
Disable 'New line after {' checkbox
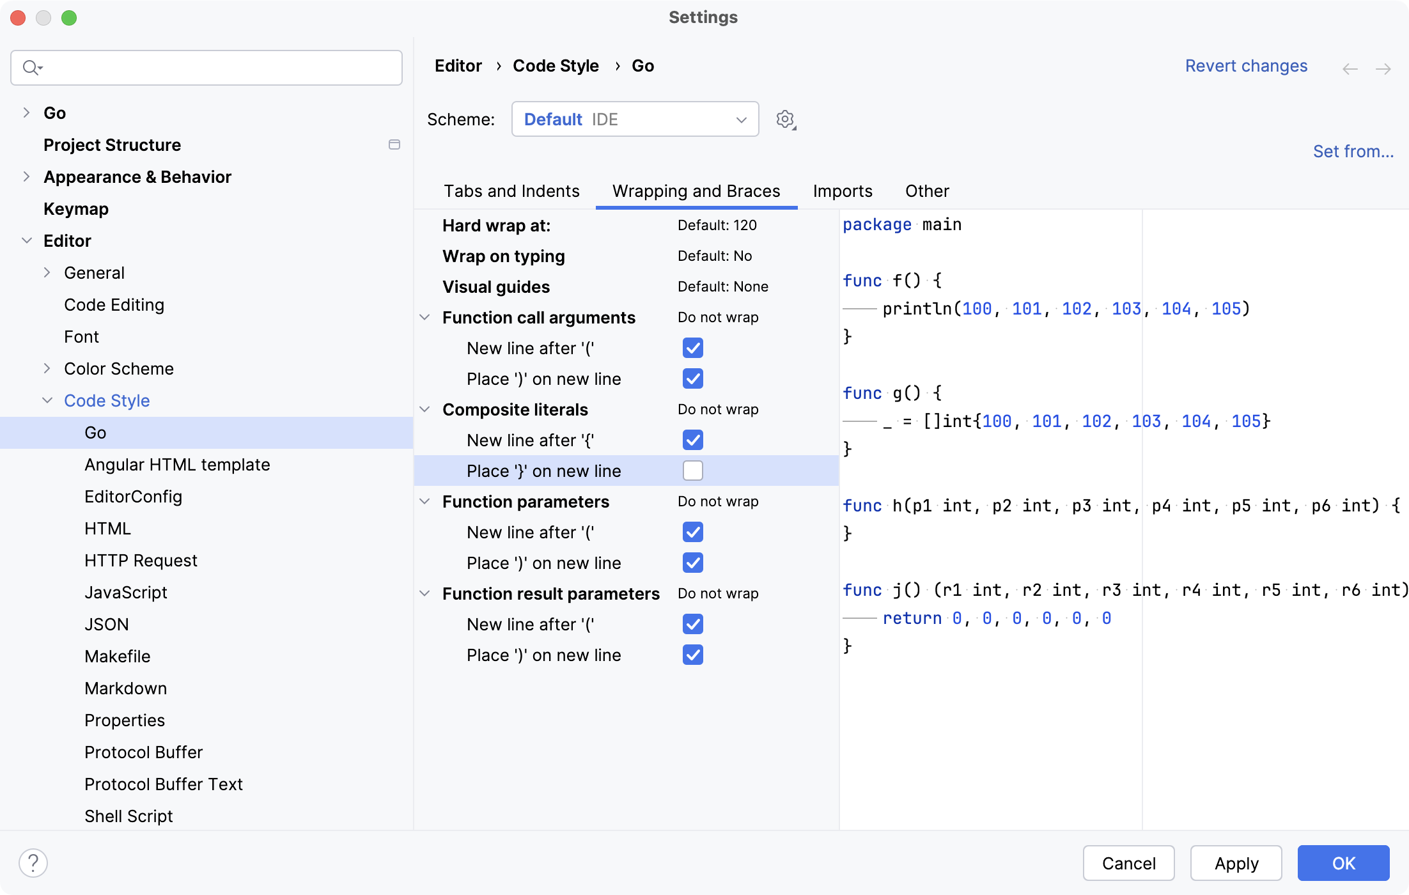[693, 440]
